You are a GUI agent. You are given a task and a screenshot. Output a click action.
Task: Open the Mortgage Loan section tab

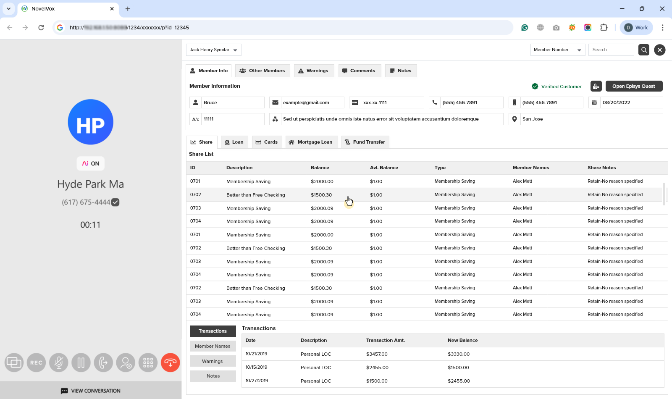(x=311, y=142)
